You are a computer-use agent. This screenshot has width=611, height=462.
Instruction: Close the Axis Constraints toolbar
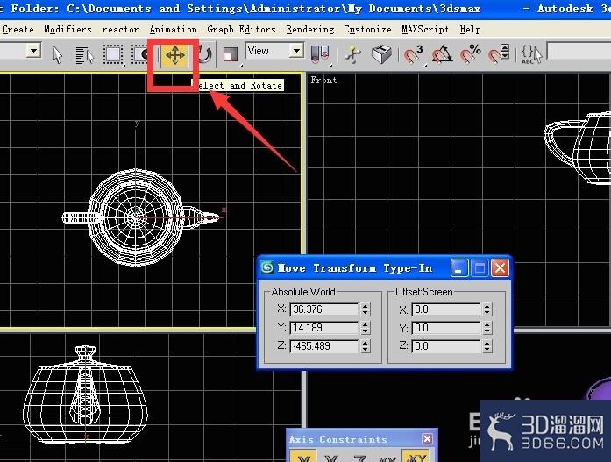tap(427, 439)
